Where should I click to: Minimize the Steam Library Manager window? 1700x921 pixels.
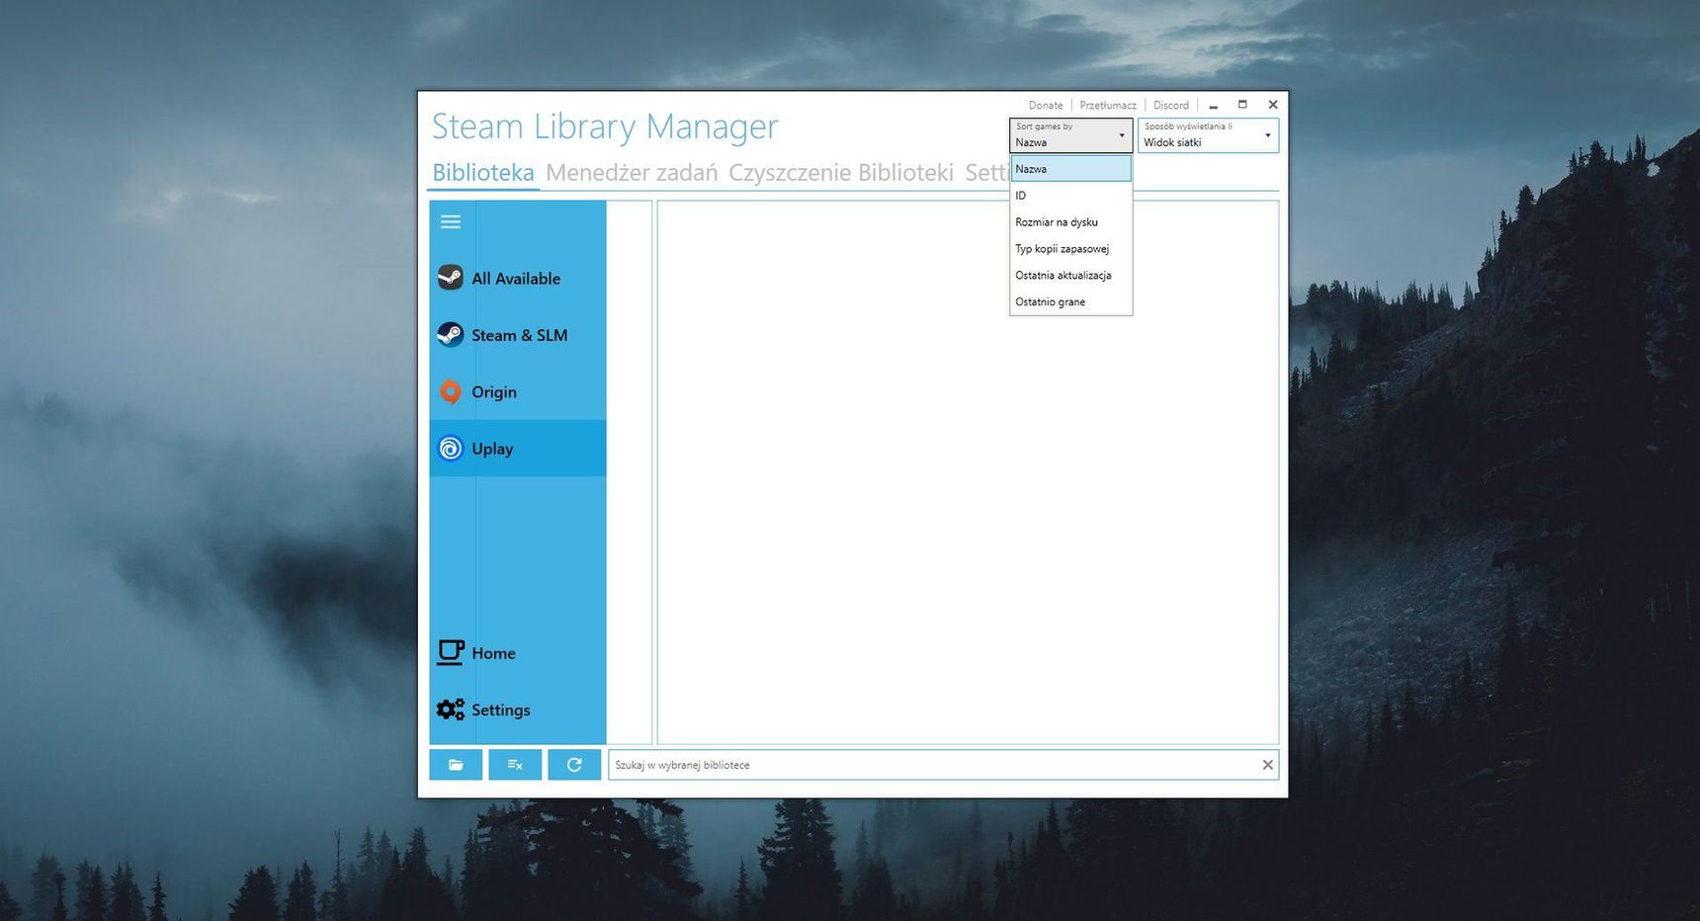[1214, 105]
